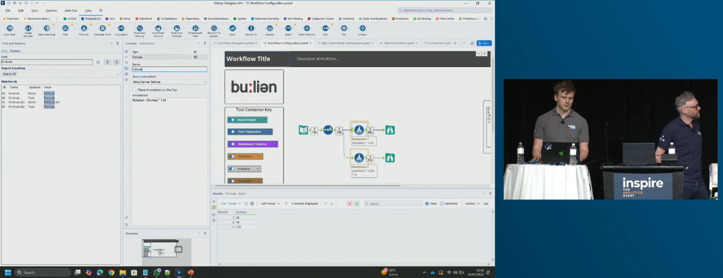
Task: Select the Formula tool in palette
Action: 84,30
